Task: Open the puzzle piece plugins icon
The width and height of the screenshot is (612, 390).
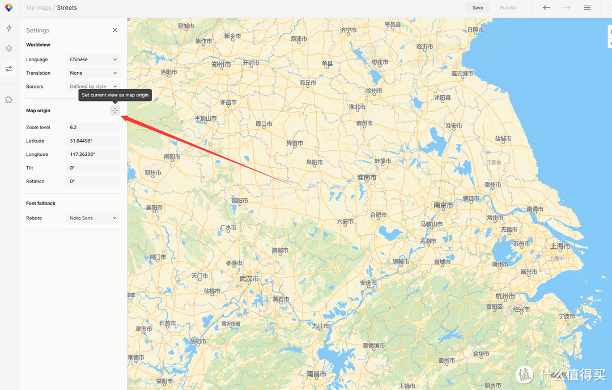Action: [8, 100]
